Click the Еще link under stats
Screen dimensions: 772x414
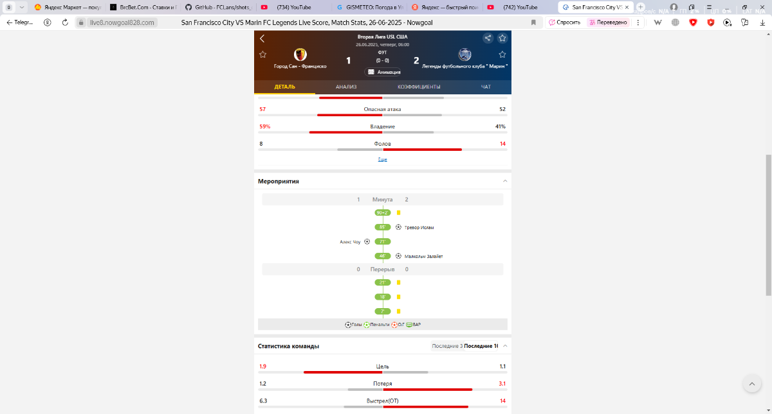pyautogui.click(x=382, y=159)
